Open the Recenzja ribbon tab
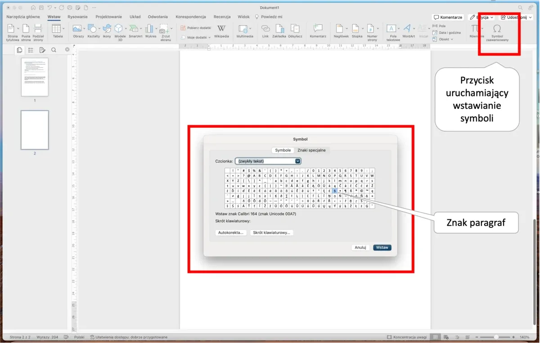540x343 pixels. tap(222, 17)
